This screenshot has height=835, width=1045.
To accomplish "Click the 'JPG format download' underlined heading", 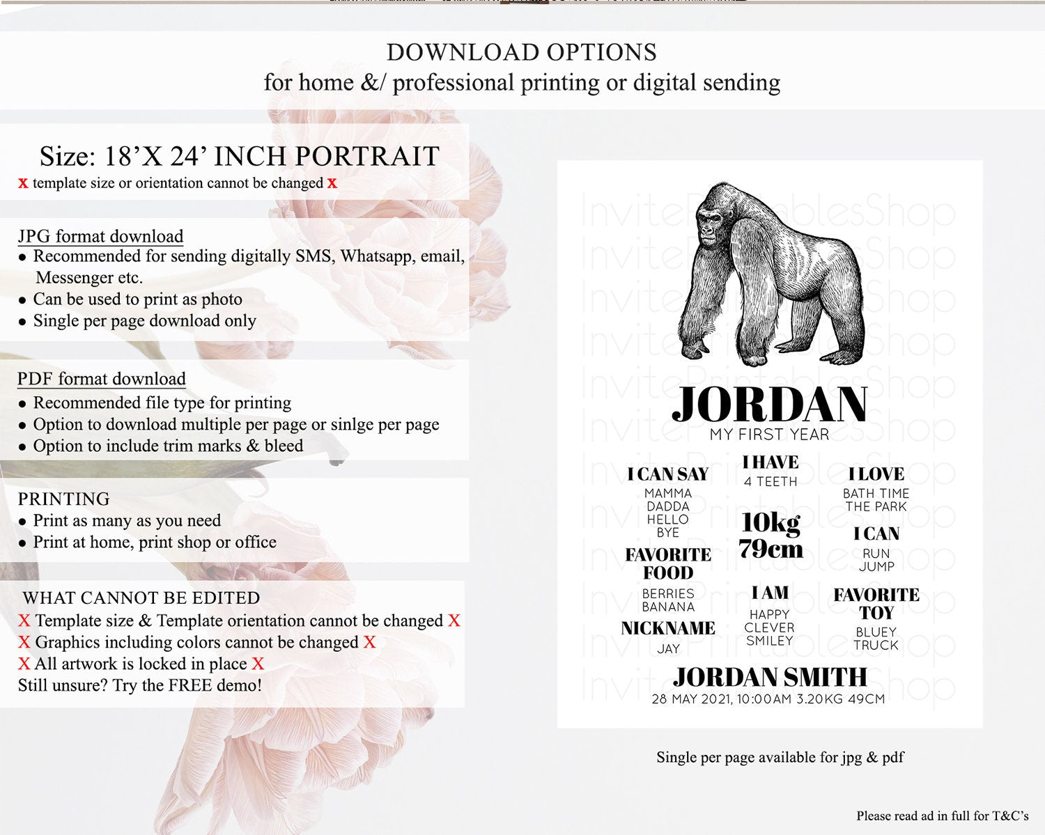I will coord(101,237).
